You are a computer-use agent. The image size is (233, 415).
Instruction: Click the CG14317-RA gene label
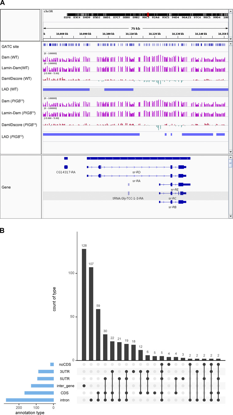pos(66,172)
